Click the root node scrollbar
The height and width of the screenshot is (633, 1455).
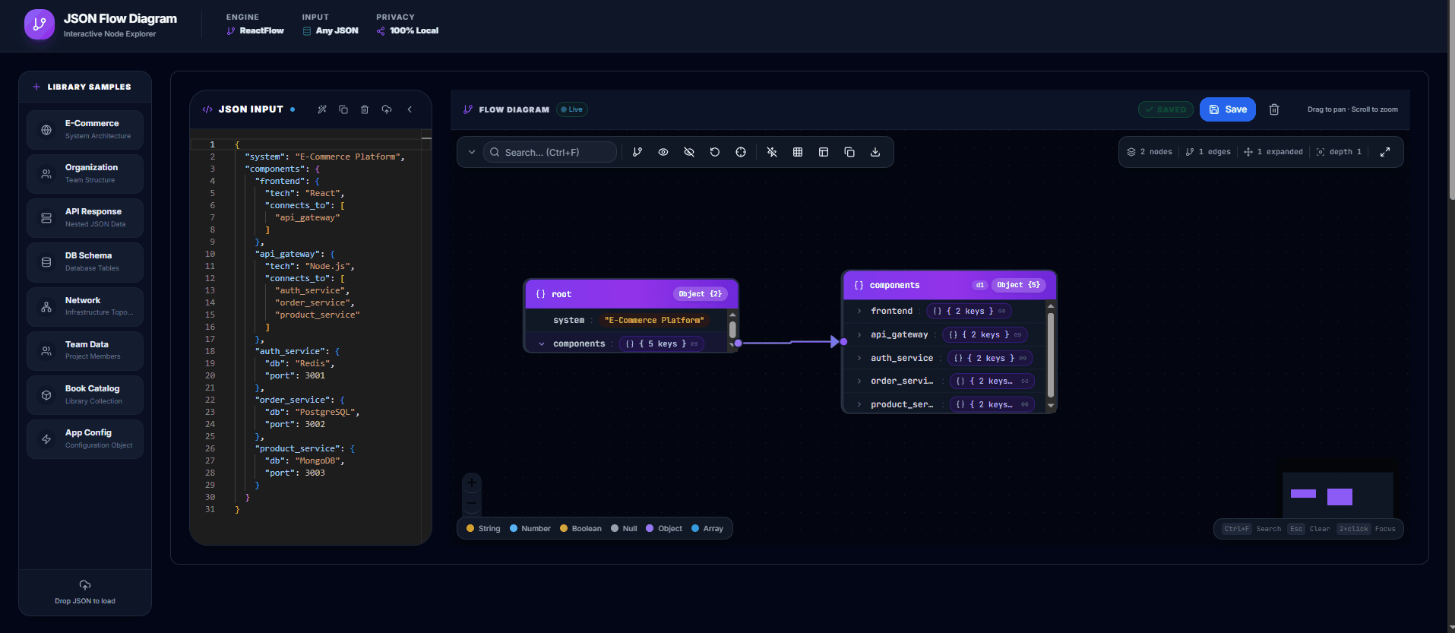click(x=732, y=330)
